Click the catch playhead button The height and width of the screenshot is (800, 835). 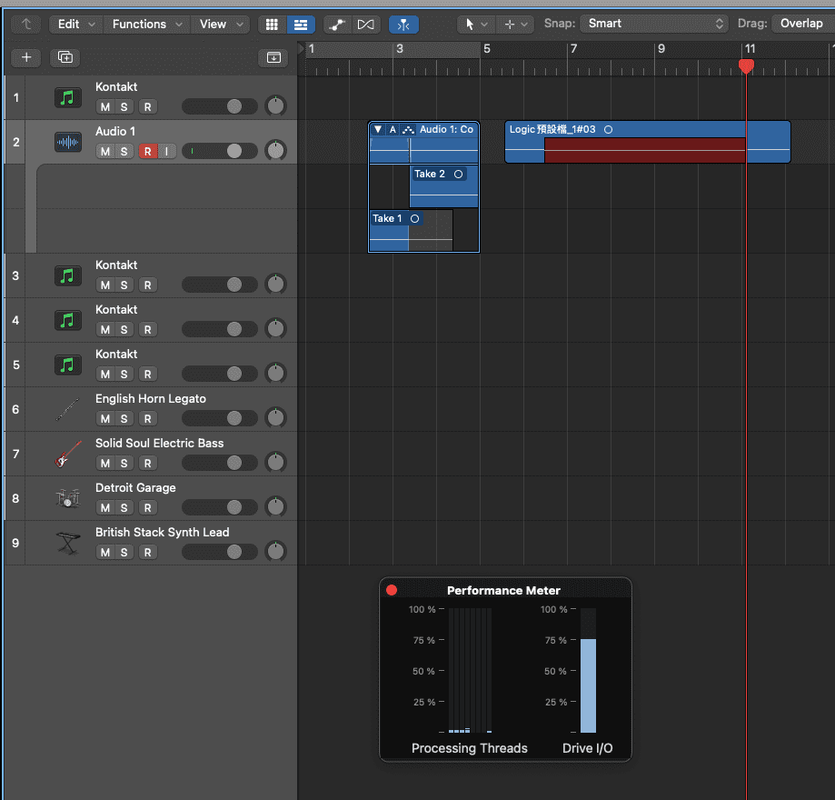403,24
